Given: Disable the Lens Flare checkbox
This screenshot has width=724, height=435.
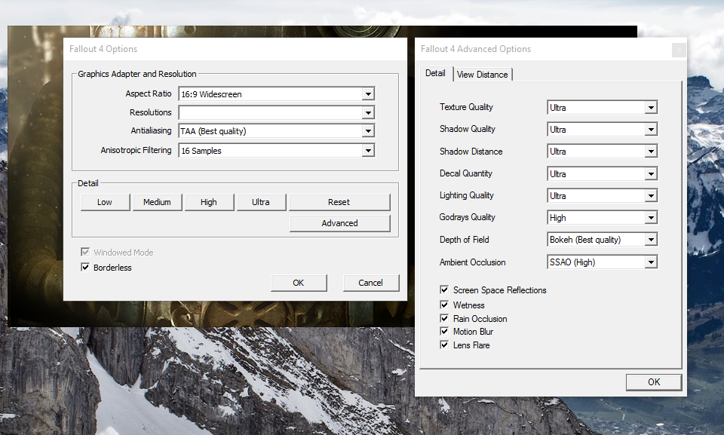Looking at the screenshot, I should click(x=444, y=345).
